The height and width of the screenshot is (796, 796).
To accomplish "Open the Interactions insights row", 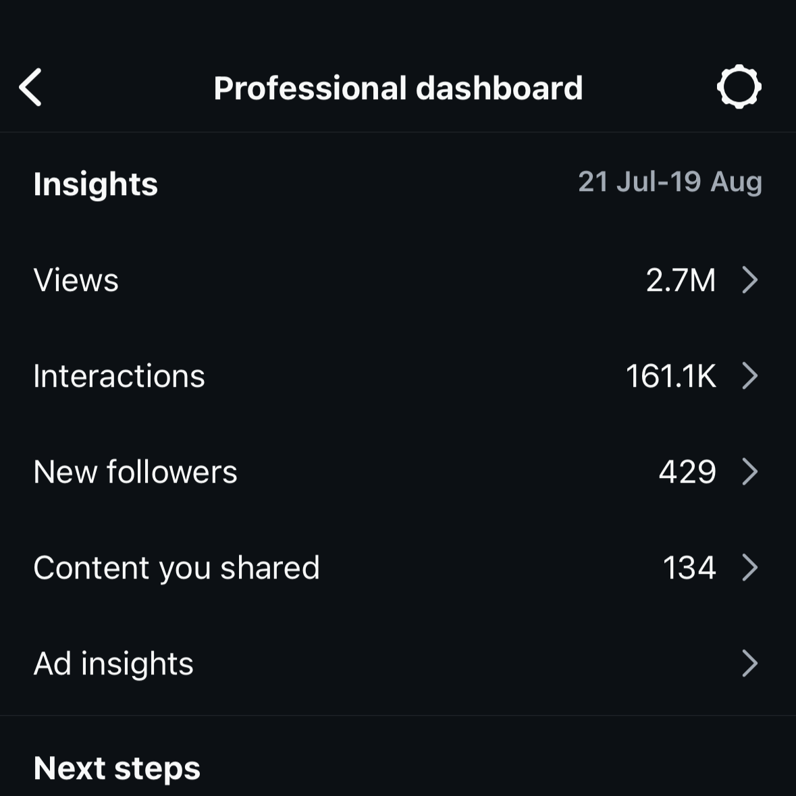I will 398,375.
